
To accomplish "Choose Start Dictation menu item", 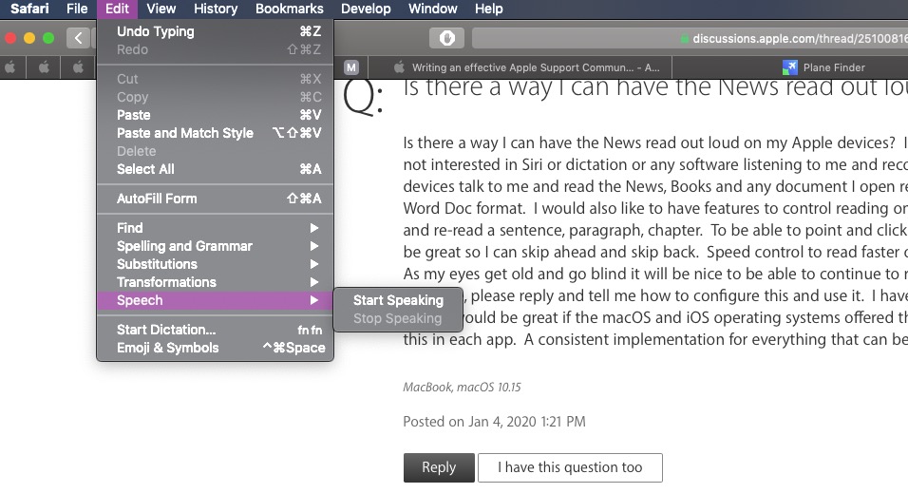I will [x=215, y=329].
